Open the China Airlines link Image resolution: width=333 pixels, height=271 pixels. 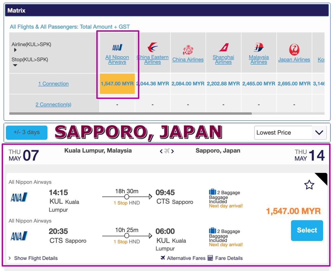188,59
